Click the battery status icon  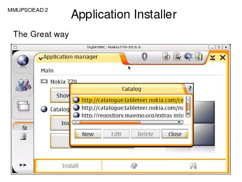click(199, 56)
